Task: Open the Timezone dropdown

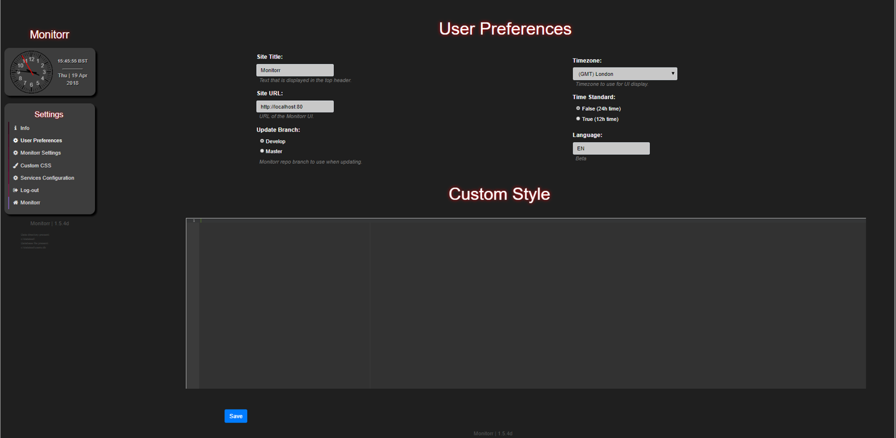Action: pyautogui.click(x=624, y=73)
